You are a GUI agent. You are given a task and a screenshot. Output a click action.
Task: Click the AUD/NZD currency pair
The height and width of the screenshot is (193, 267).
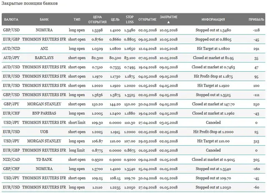(11, 49)
